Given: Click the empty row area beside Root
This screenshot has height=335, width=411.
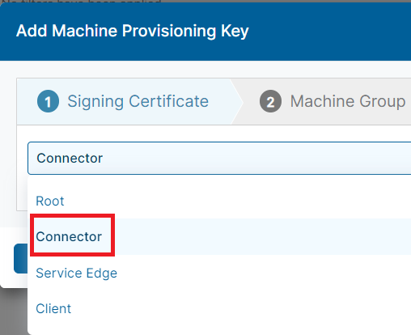Looking at the screenshot, I should (237, 201).
